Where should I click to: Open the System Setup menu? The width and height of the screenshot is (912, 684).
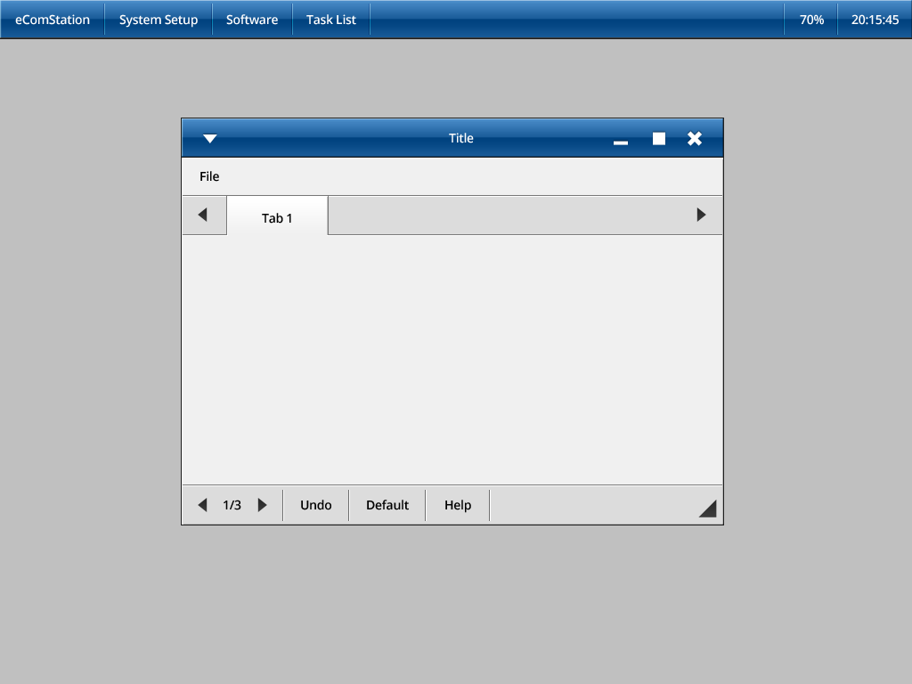[159, 20]
